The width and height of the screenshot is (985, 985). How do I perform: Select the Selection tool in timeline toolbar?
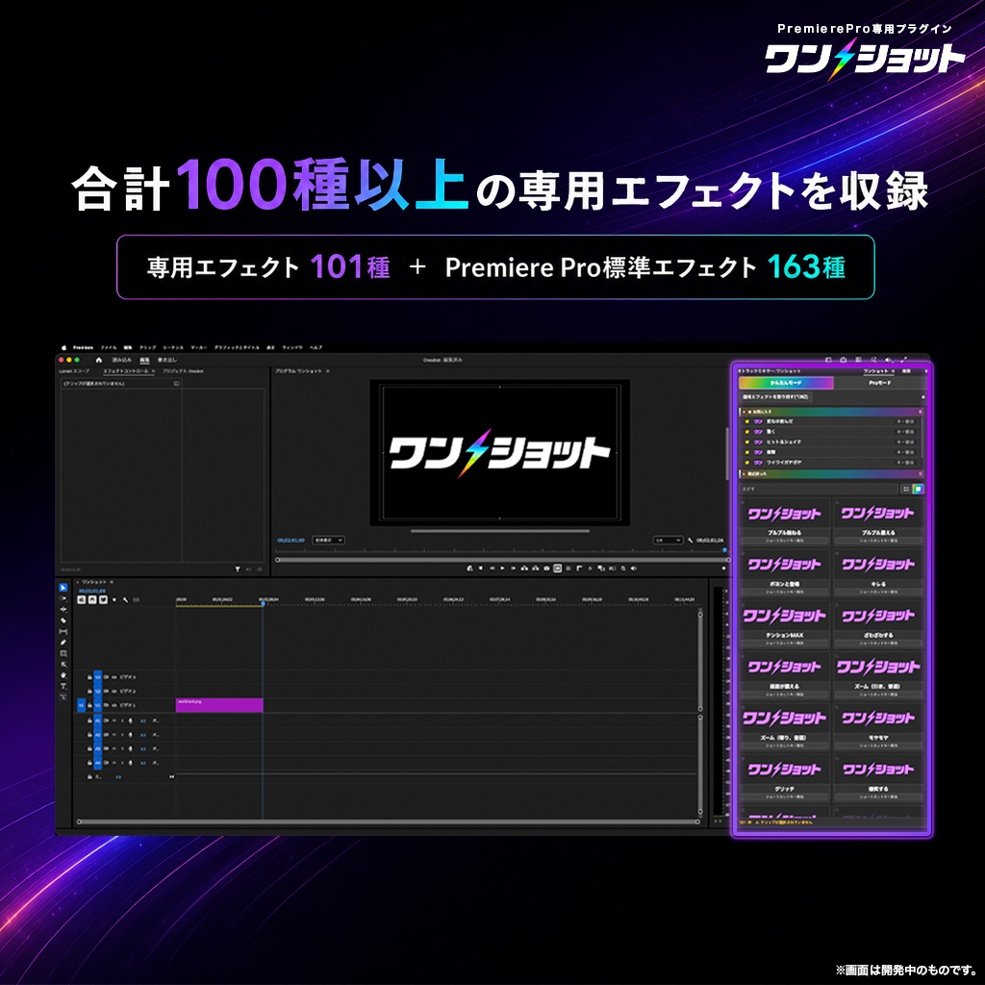63,588
